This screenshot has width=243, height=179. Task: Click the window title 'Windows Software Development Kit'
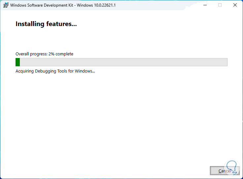pos(42,5)
